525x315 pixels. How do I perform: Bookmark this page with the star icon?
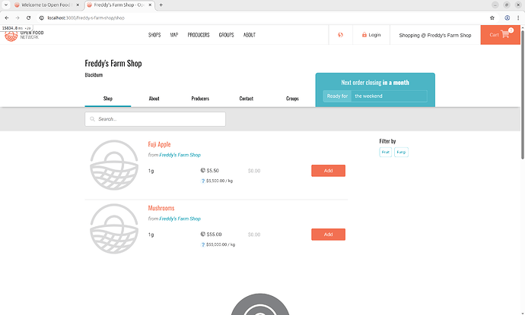492,18
